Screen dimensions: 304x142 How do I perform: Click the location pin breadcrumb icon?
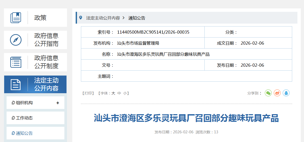pyautogui.click(x=81, y=18)
